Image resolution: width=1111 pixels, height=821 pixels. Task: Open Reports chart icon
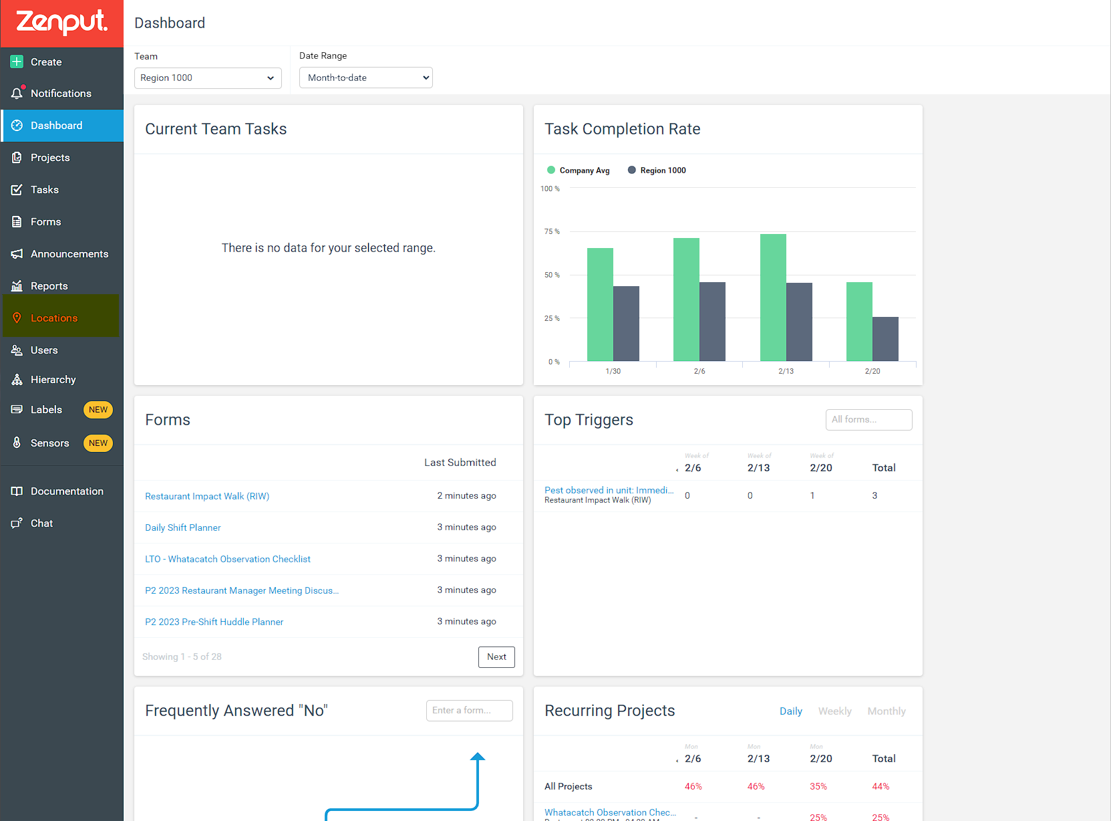coord(17,286)
